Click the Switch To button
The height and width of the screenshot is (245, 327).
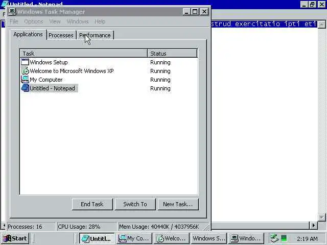coord(135,204)
